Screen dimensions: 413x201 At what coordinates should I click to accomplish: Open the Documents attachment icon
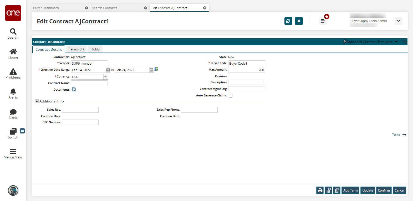(x=74, y=90)
